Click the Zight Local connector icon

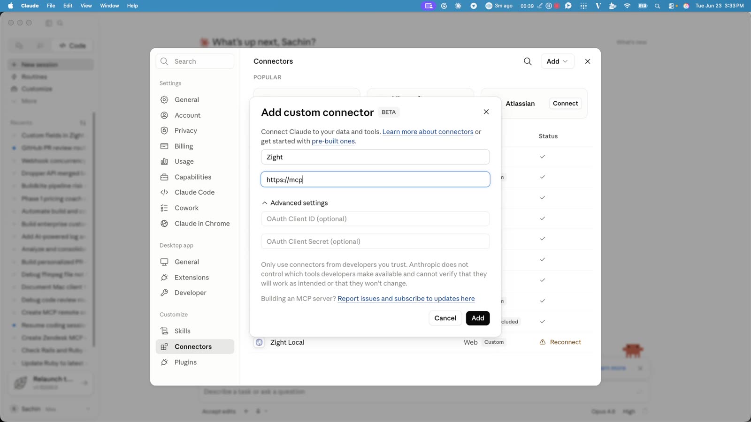[259, 342]
